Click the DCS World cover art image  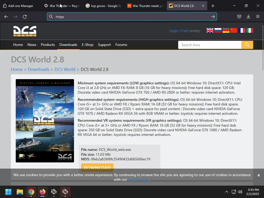coord(45,121)
